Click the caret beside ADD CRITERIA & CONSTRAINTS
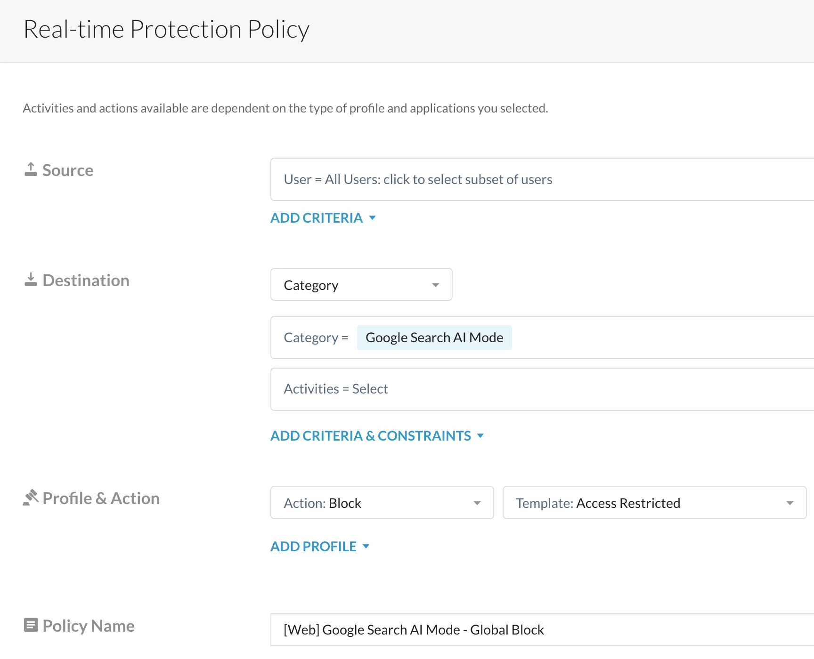814x659 pixels. pos(480,435)
